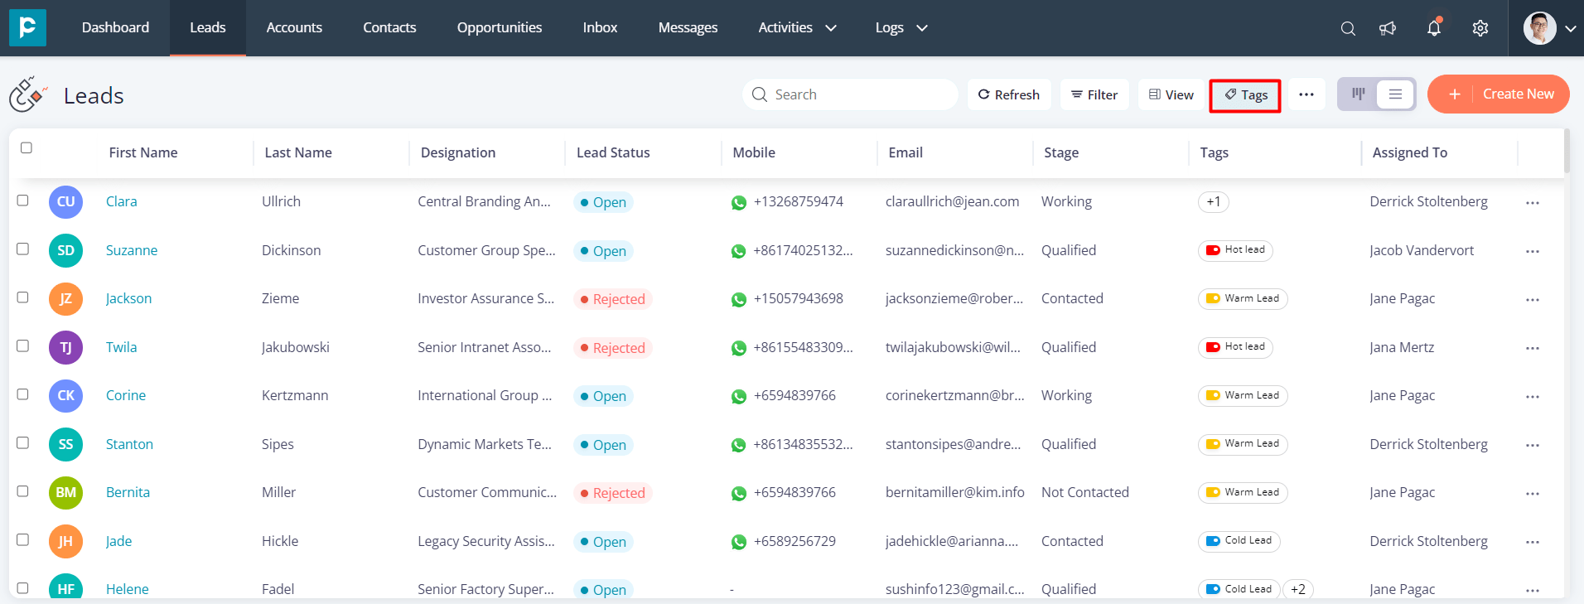
Task: Open row actions for Suzanne Dickinson
Action: click(1533, 251)
